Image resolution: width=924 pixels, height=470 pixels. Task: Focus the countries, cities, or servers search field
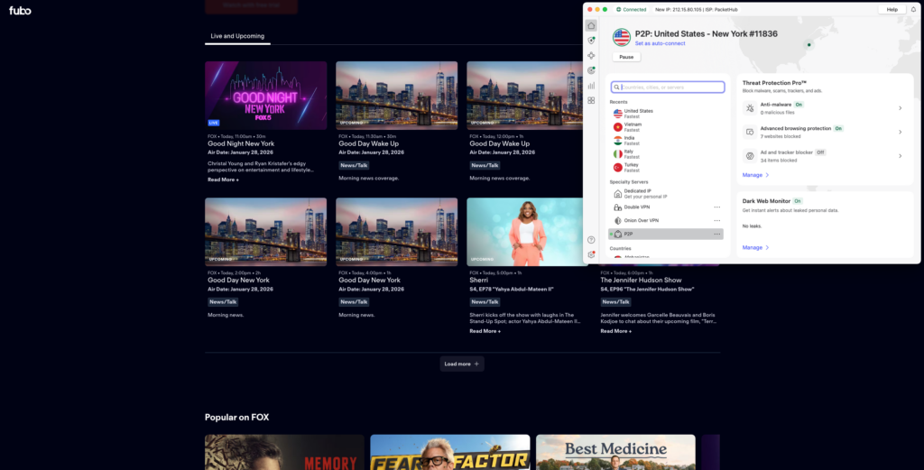coord(668,88)
